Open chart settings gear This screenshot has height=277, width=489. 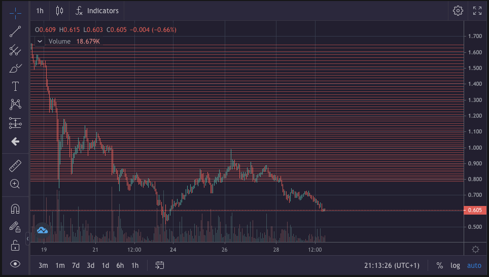point(458,11)
